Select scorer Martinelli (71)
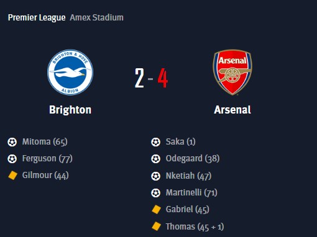Screen dimensions: 317x237 191,192
